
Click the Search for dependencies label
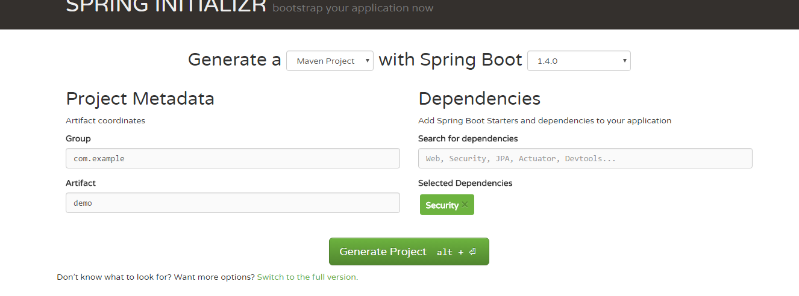tap(468, 138)
